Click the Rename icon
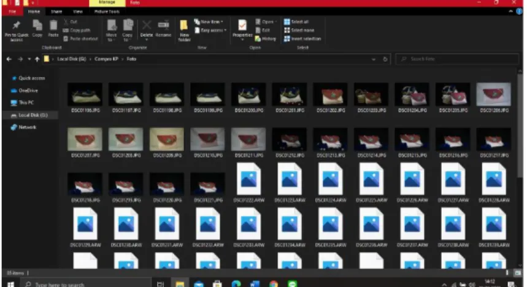The image size is (527, 287). click(163, 25)
